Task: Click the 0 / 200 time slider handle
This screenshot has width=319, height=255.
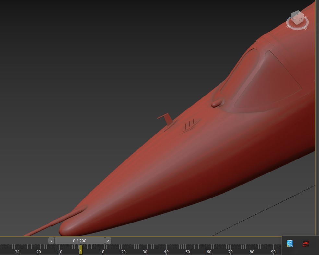Action: [x=79, y=241]
